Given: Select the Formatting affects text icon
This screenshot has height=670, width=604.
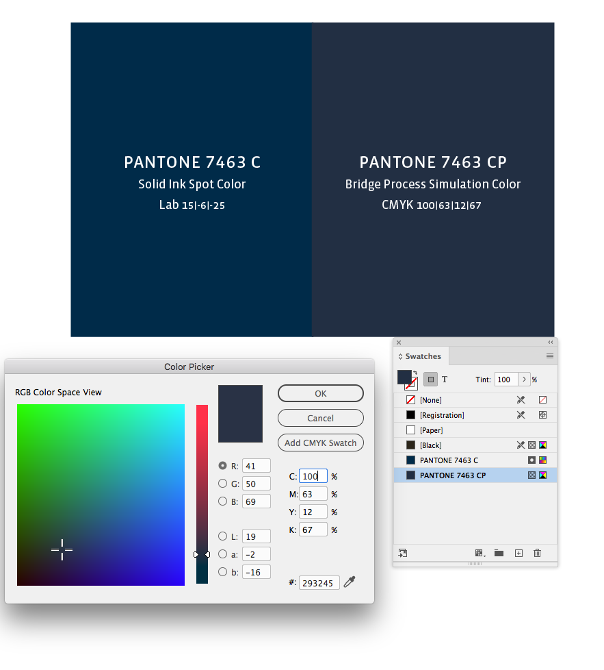Looking at the screenshot, I should 444,380.
